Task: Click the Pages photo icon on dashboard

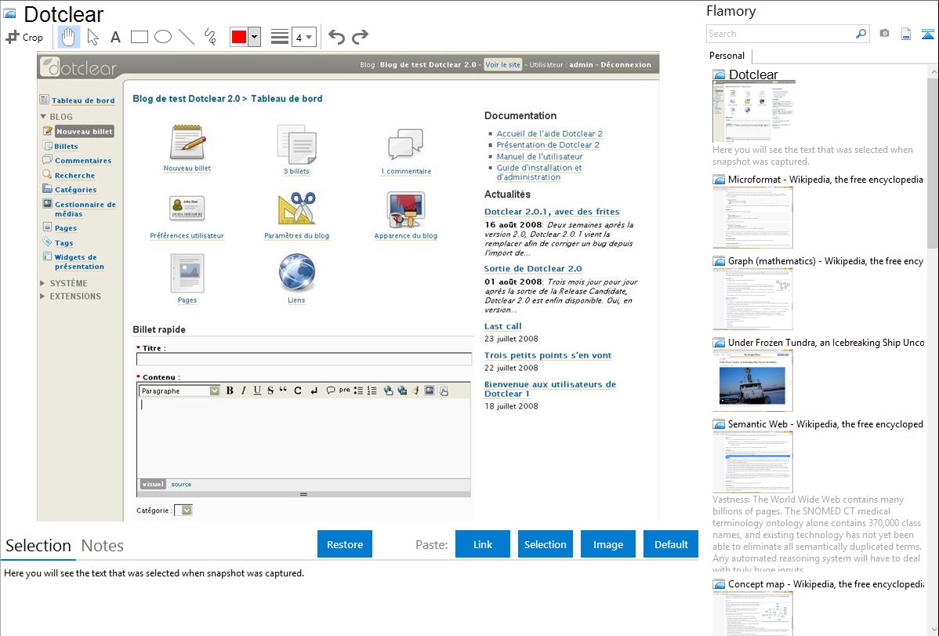Action: pyautogui.click(x=187, y=273)
